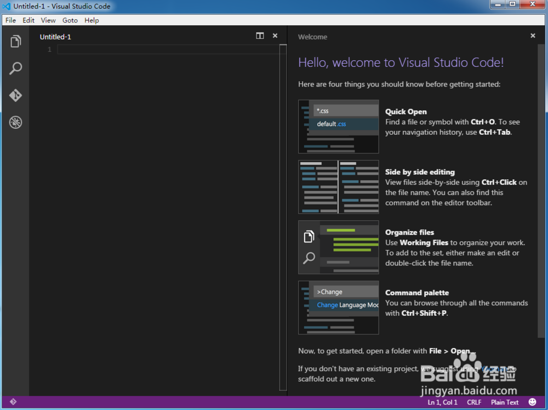548x410 pixels.
Task: Click the Git status icon in status bar
Action: [x=13, y=402]
